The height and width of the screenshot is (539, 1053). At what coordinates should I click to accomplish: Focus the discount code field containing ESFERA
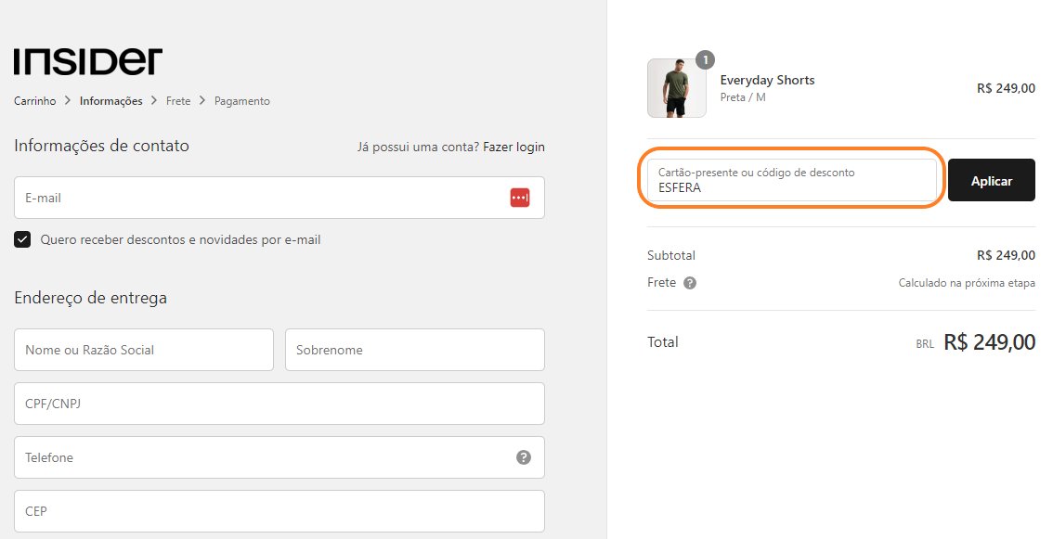792,180
